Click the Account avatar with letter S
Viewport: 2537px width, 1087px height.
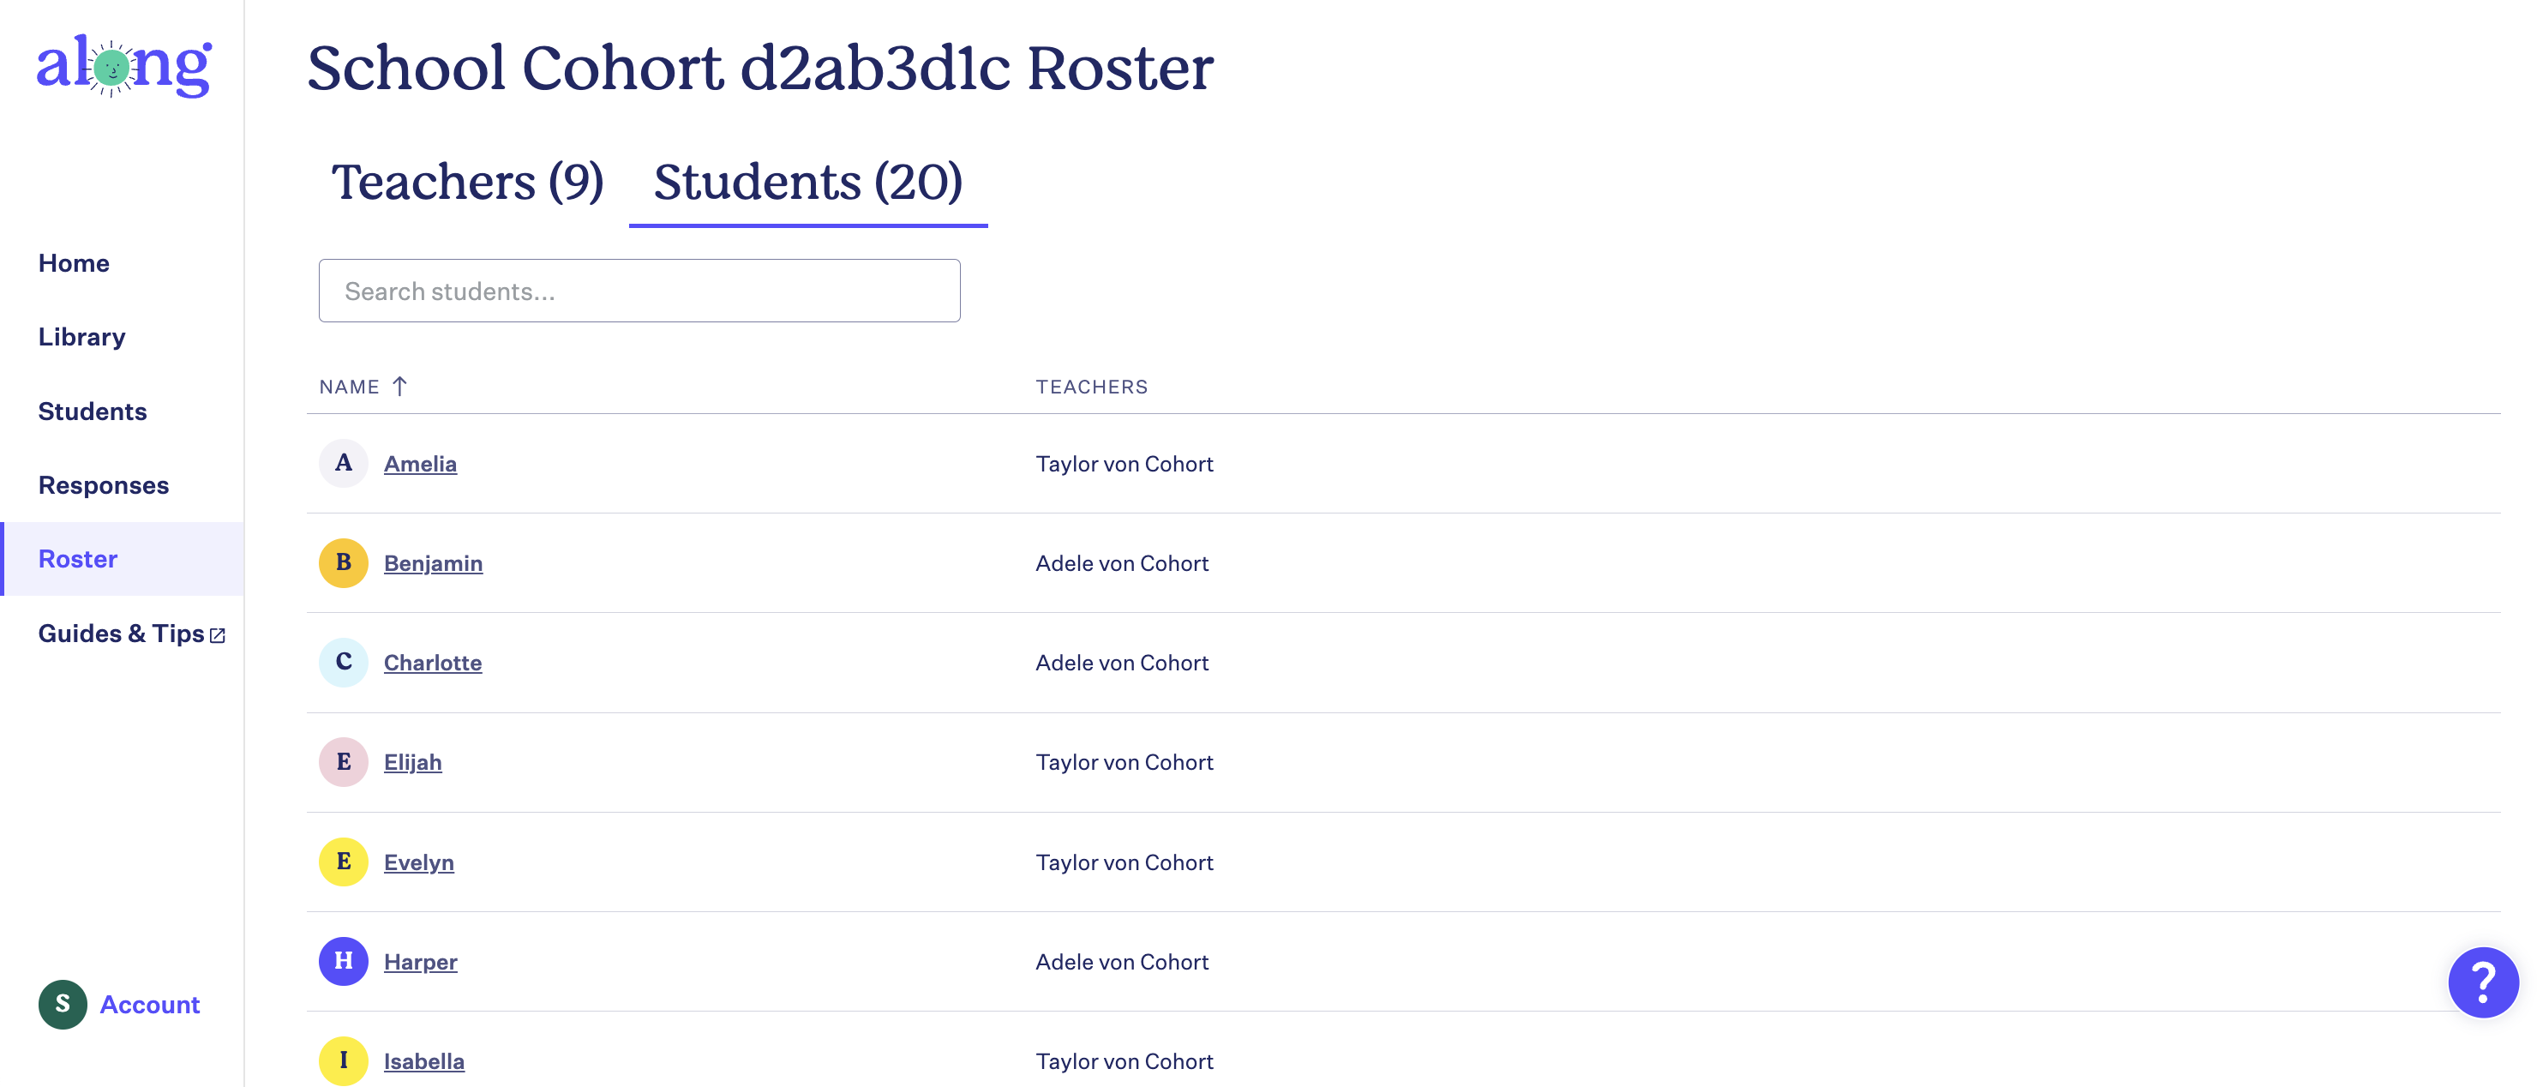point(63,1005)
